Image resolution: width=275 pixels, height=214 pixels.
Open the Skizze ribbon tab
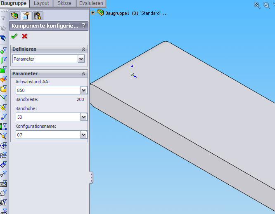pyautogui.click(x=64, y=3)
